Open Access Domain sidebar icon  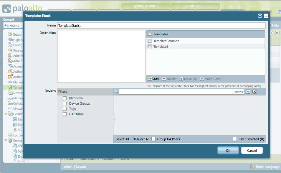pyautogui.click(x=10, y=66)
